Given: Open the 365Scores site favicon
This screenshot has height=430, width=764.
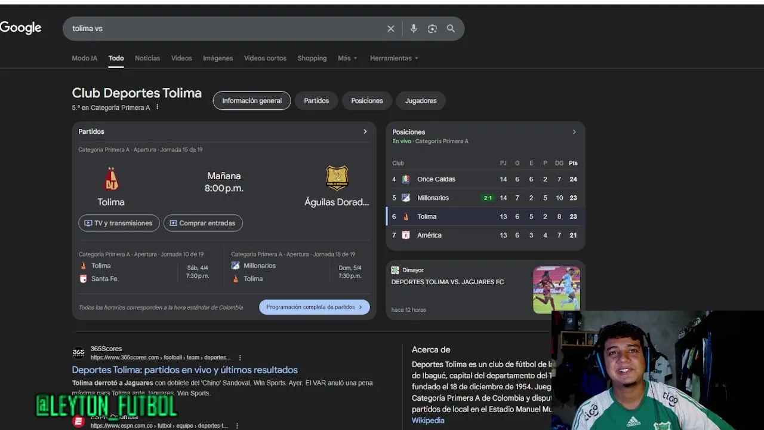Looking at the screenshot, I should [78, 352].
